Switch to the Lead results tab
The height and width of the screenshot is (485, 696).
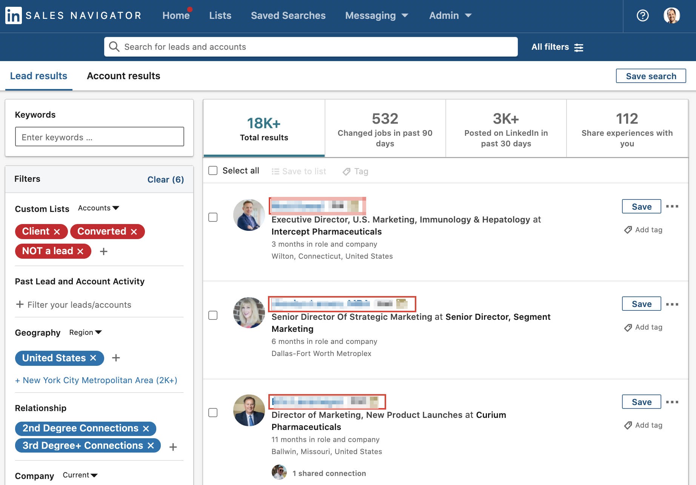pos(38,76)
